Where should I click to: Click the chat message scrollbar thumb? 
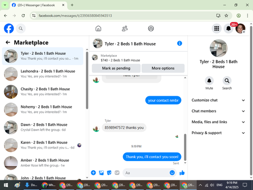click(185, 147)
